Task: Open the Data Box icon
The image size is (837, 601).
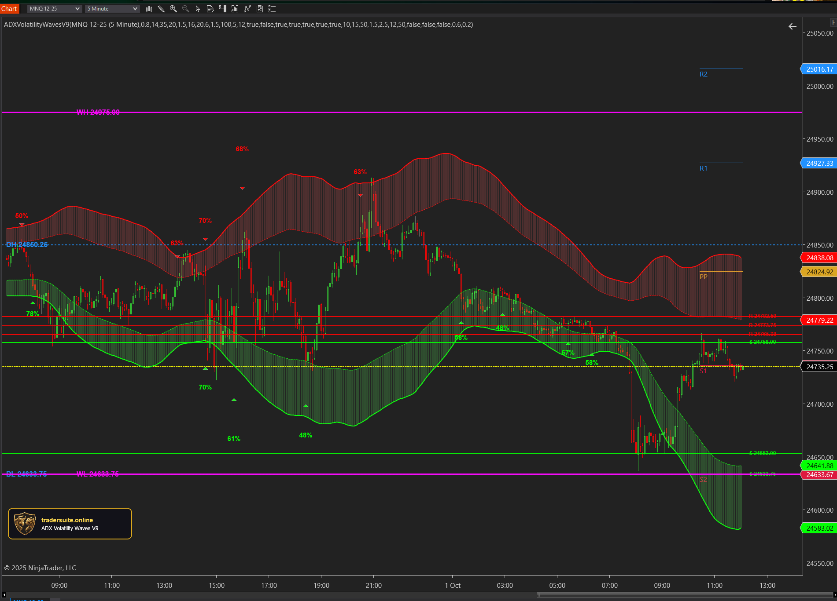Action: [x=210, y=9]
